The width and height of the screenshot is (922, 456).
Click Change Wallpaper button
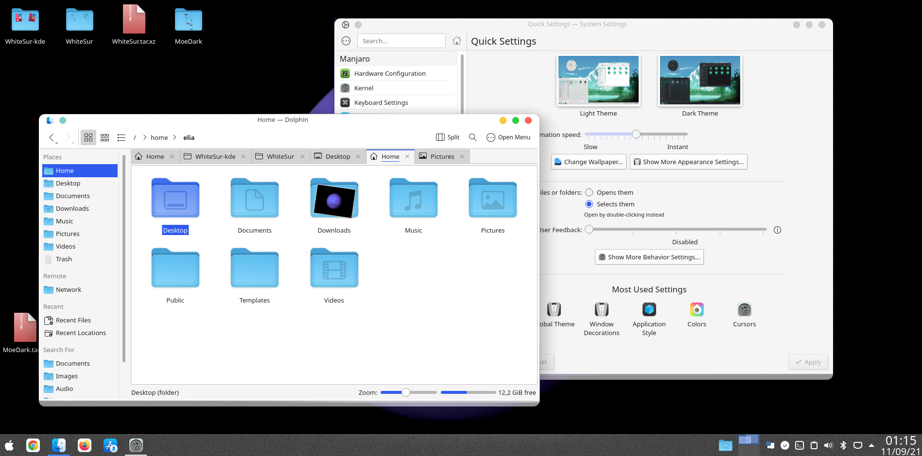[x=589, y=162]
